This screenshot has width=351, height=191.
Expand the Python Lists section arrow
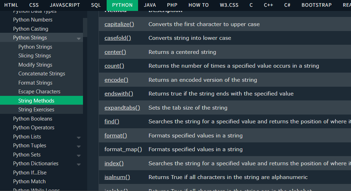[79, 137]
